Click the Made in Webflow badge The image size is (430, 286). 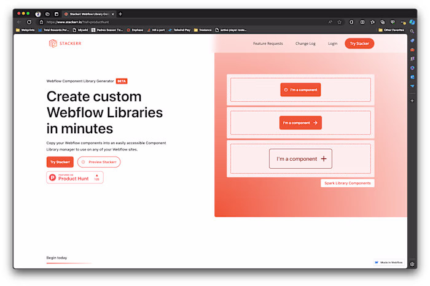[x=389, y=263]
